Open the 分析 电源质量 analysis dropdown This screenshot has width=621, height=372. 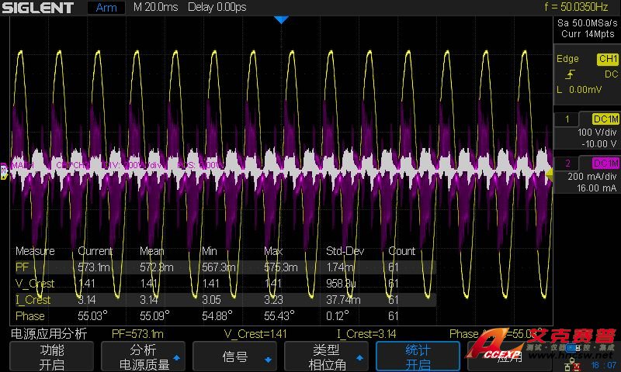point(142,357)
